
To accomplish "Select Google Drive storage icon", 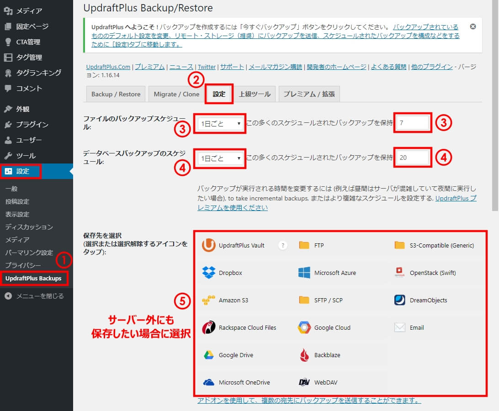I will click(x=208, y=355).
